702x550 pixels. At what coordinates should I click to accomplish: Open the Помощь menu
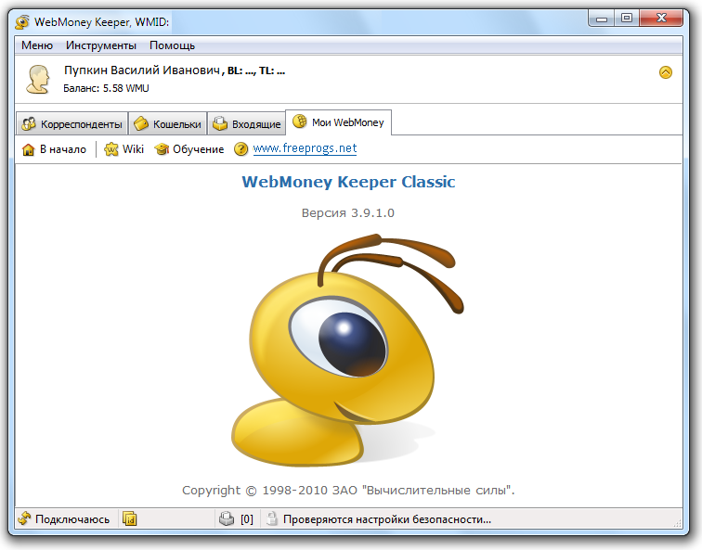[172, 45]
